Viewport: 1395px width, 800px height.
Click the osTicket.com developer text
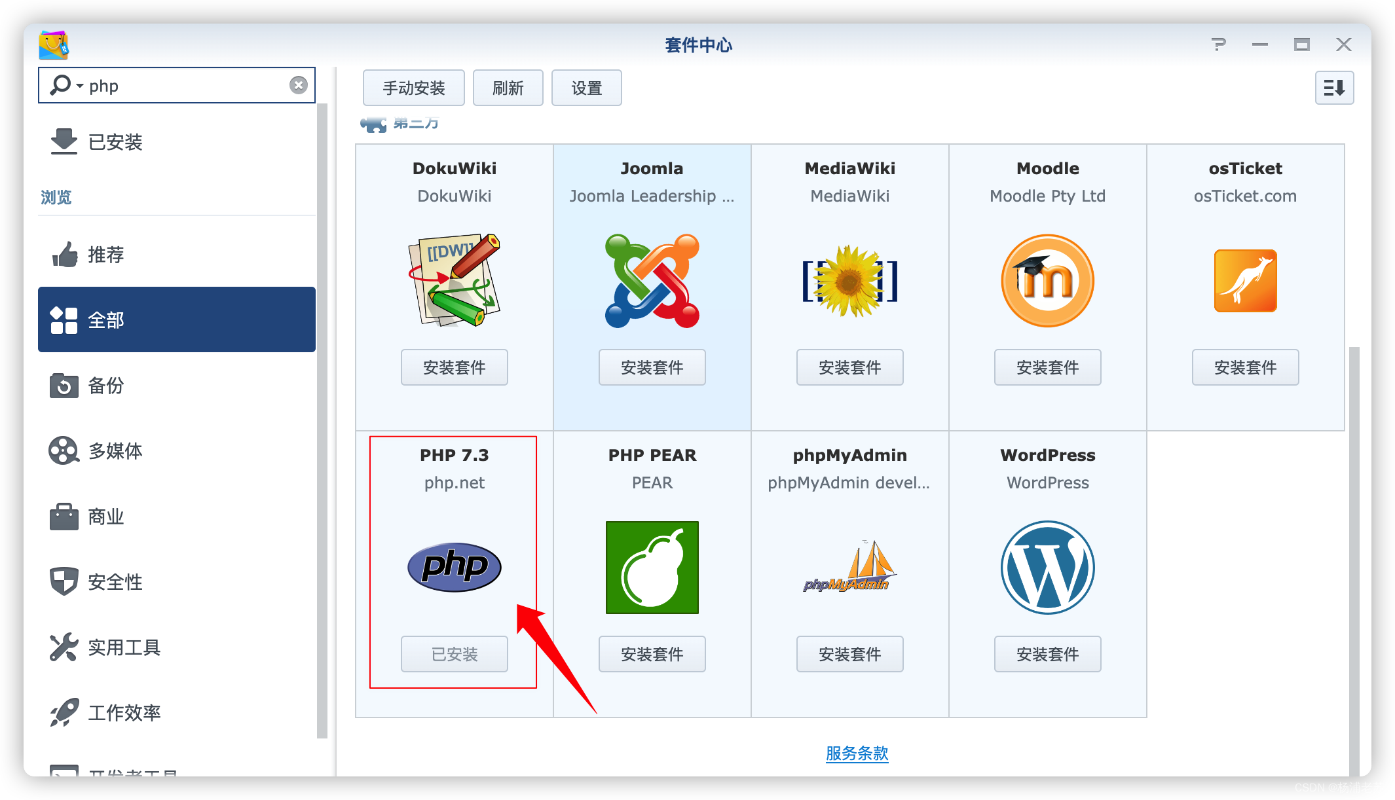[1246, 196]
